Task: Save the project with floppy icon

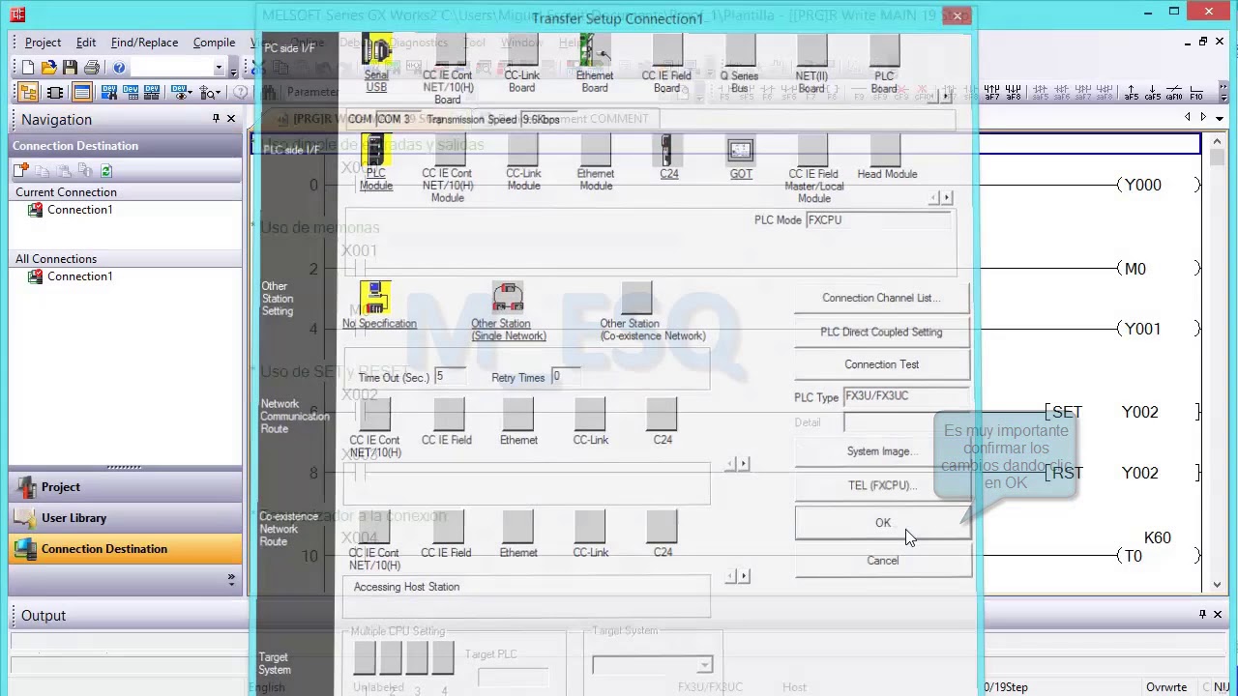Action: (x=70, y=68)
